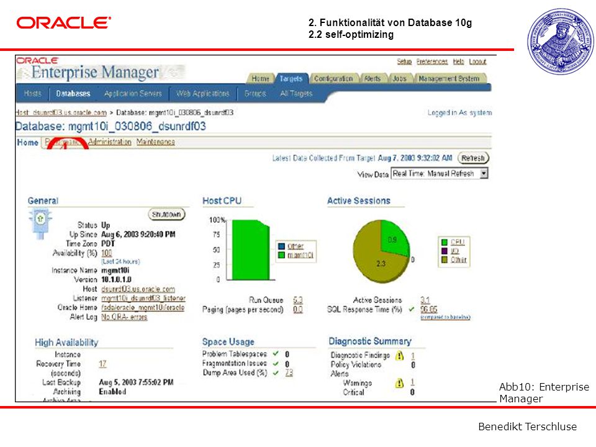Screen dimensions: 596x447
Task: Open the database Maintenance page tab
Action: tap(156, 142)
